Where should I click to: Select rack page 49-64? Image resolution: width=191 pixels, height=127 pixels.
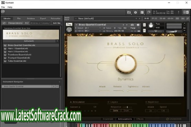point(170,19)
